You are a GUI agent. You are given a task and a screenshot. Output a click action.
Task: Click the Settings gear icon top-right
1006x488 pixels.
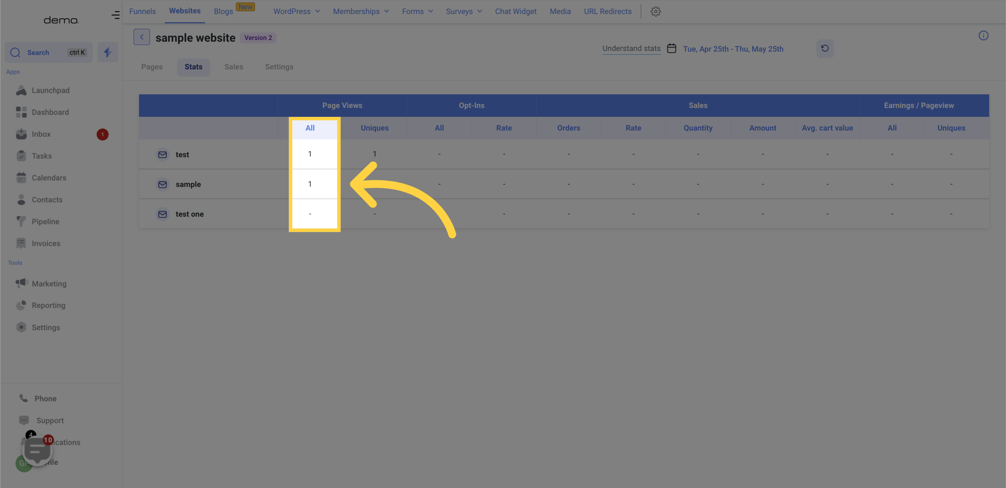point(655,11)
